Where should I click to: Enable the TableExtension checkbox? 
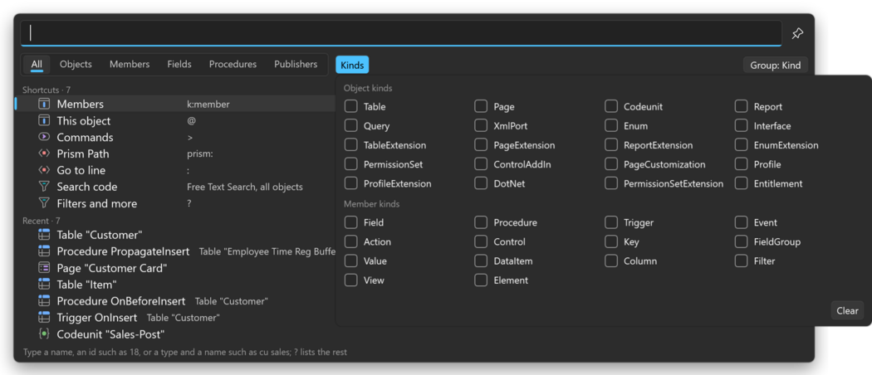(351, 145)
